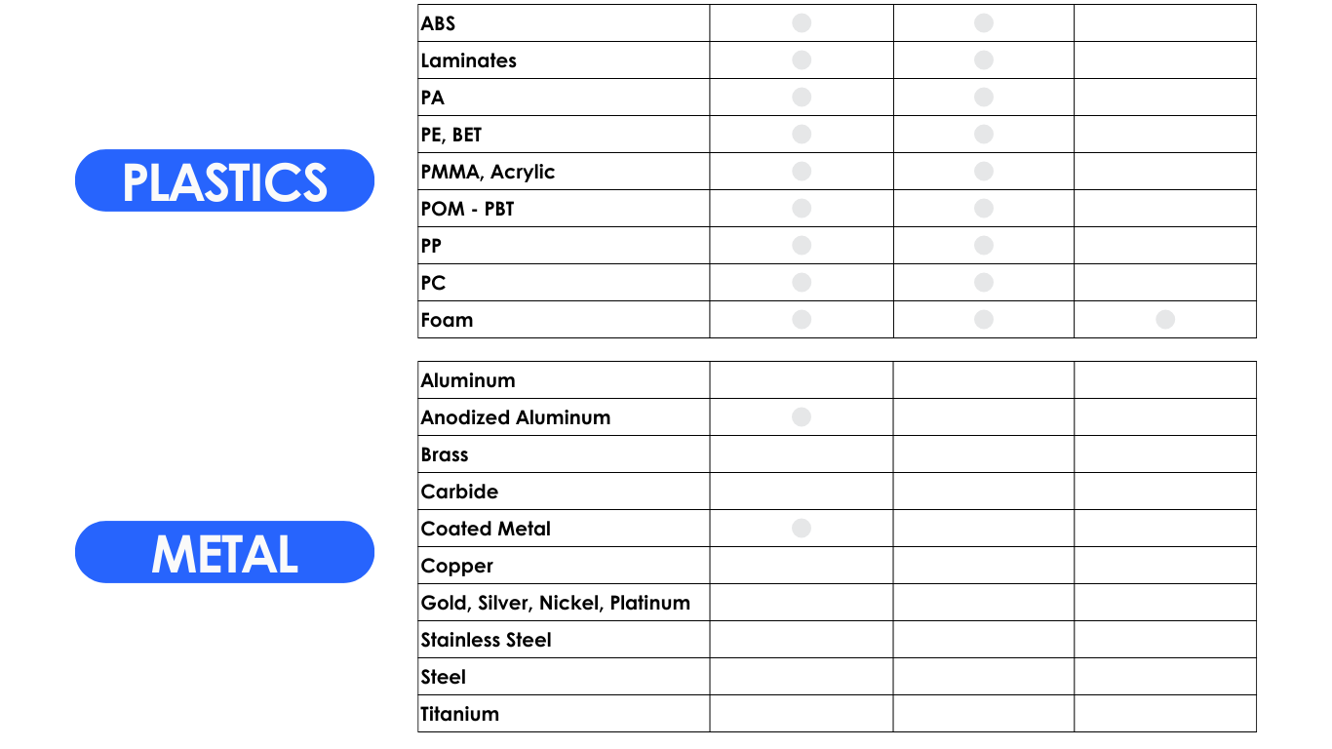
Task: Click the blue PLASTICS label button
Action: pos(224,180)
